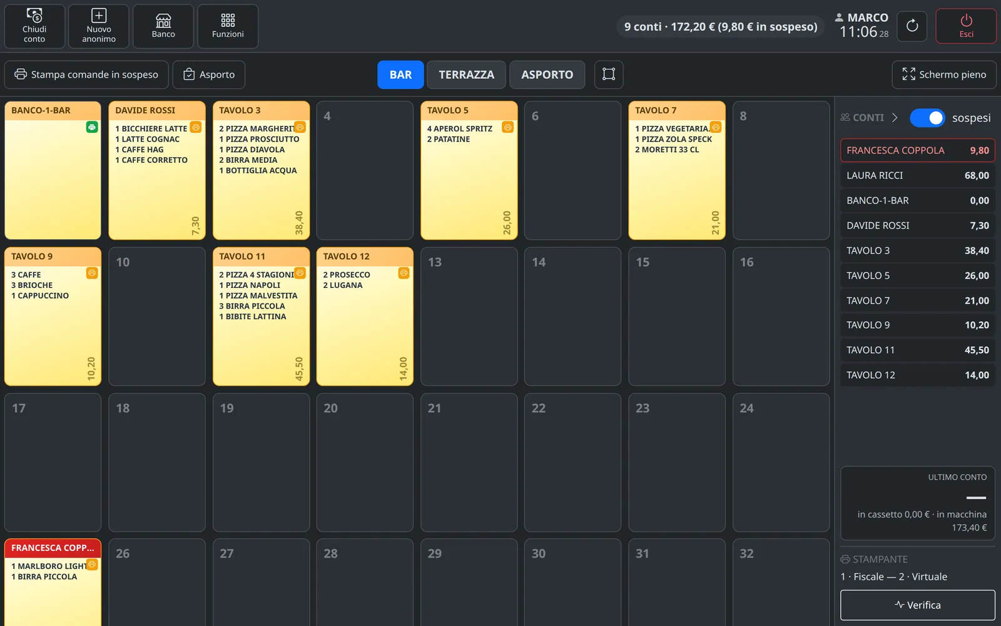This screenshot has width=1001, height=626.
Task: Click the printer icon on TAVOLO 11 card
Action: pos(300,273)
